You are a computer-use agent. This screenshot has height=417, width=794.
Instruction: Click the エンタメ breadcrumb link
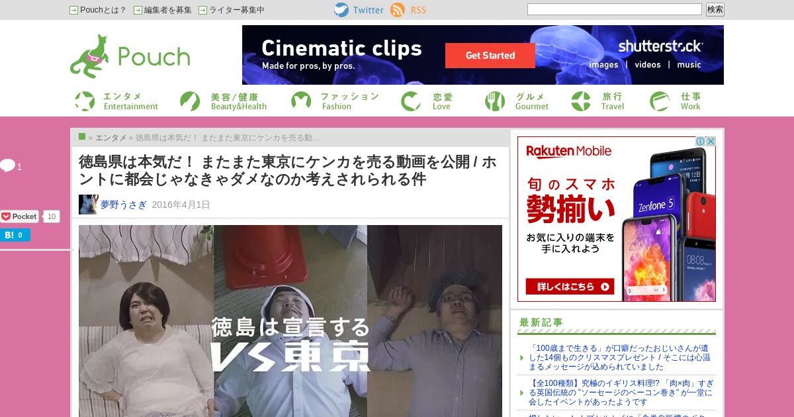click(110, 138)
